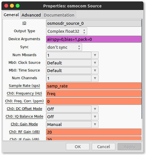146x155 pixels.
Task: Click the 'Ch0: IQ Balance Mode' label
Action: pyautogui.click(x=24, y=117)
